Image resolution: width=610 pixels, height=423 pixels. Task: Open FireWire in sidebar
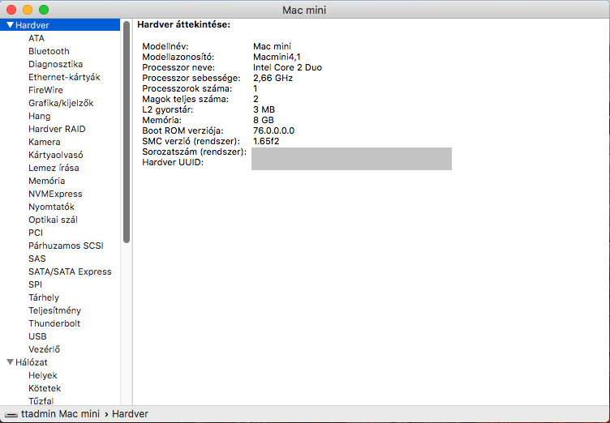pos(45,90)
